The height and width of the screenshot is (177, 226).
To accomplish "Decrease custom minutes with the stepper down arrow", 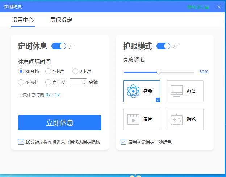I will coord(84,83).
